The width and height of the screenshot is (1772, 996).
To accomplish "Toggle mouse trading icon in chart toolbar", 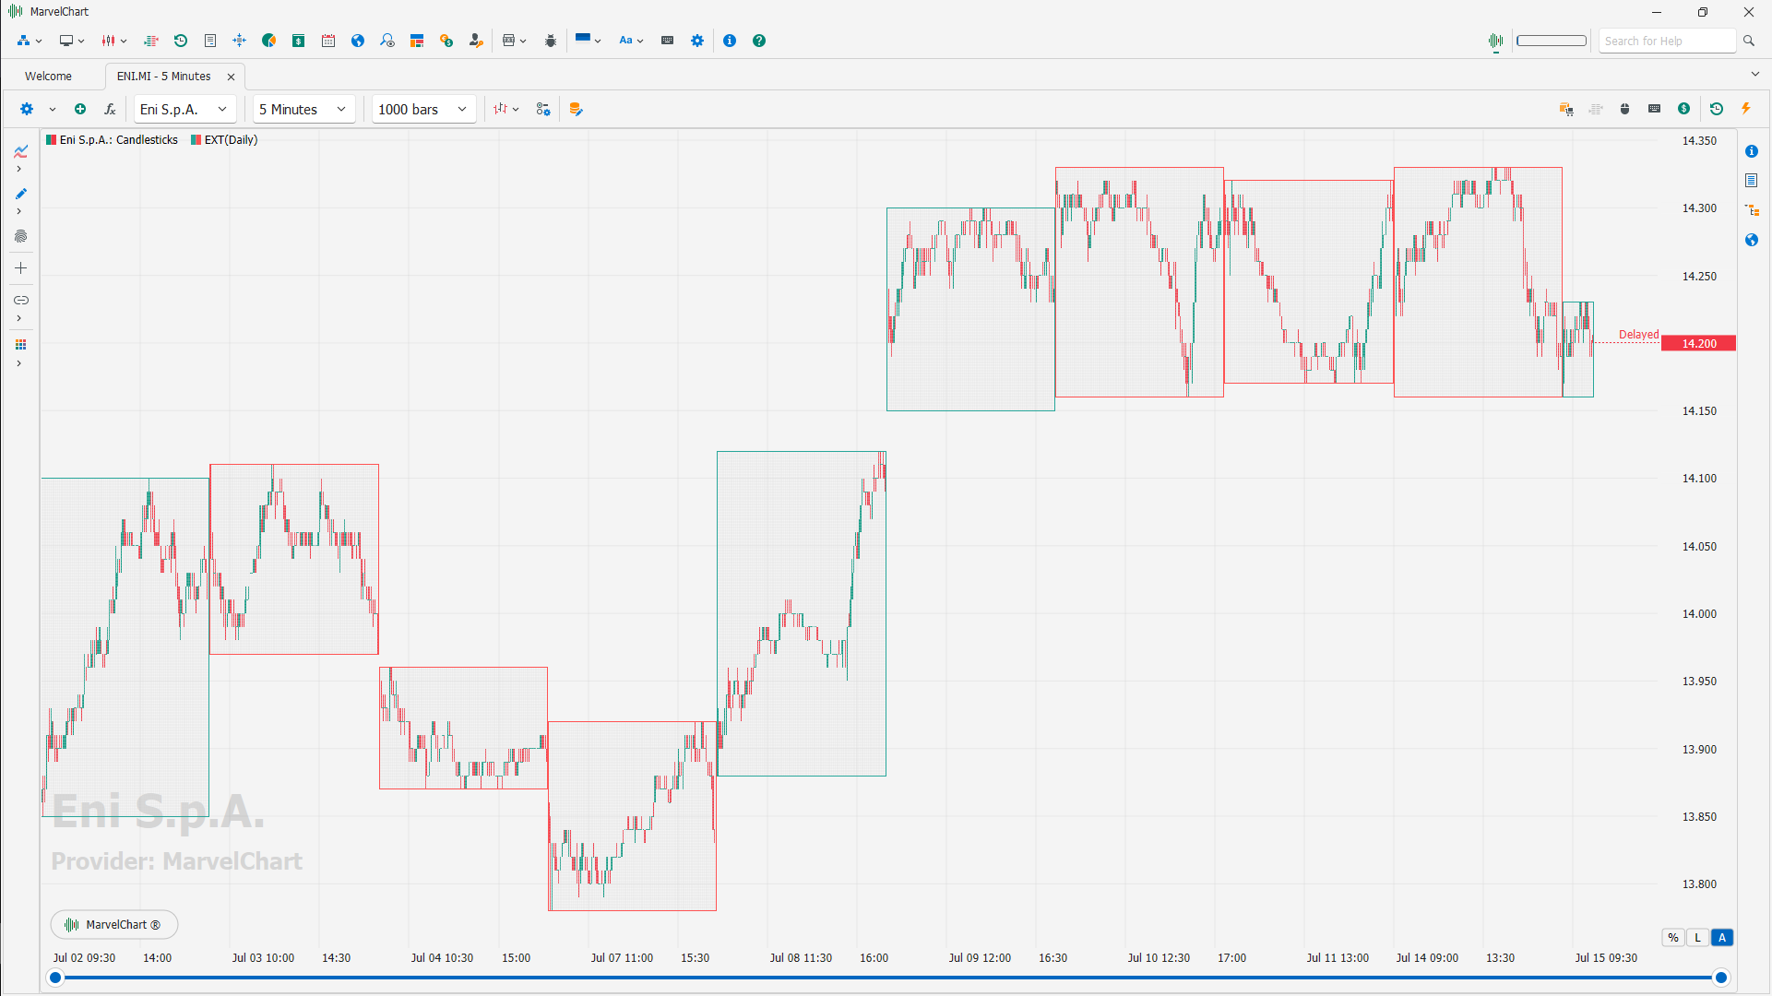I will pyautogui.click(x=1625, y=109).
